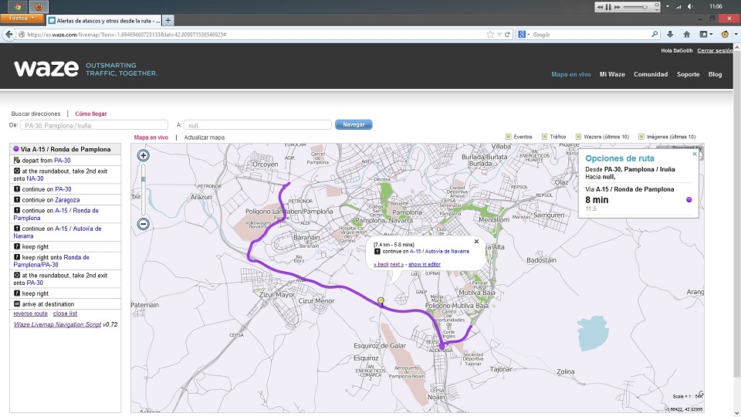The height and width of the screenshot is (417, 741).
Task: Go to the Firefox home page icon
Action: tap(686, 34)
